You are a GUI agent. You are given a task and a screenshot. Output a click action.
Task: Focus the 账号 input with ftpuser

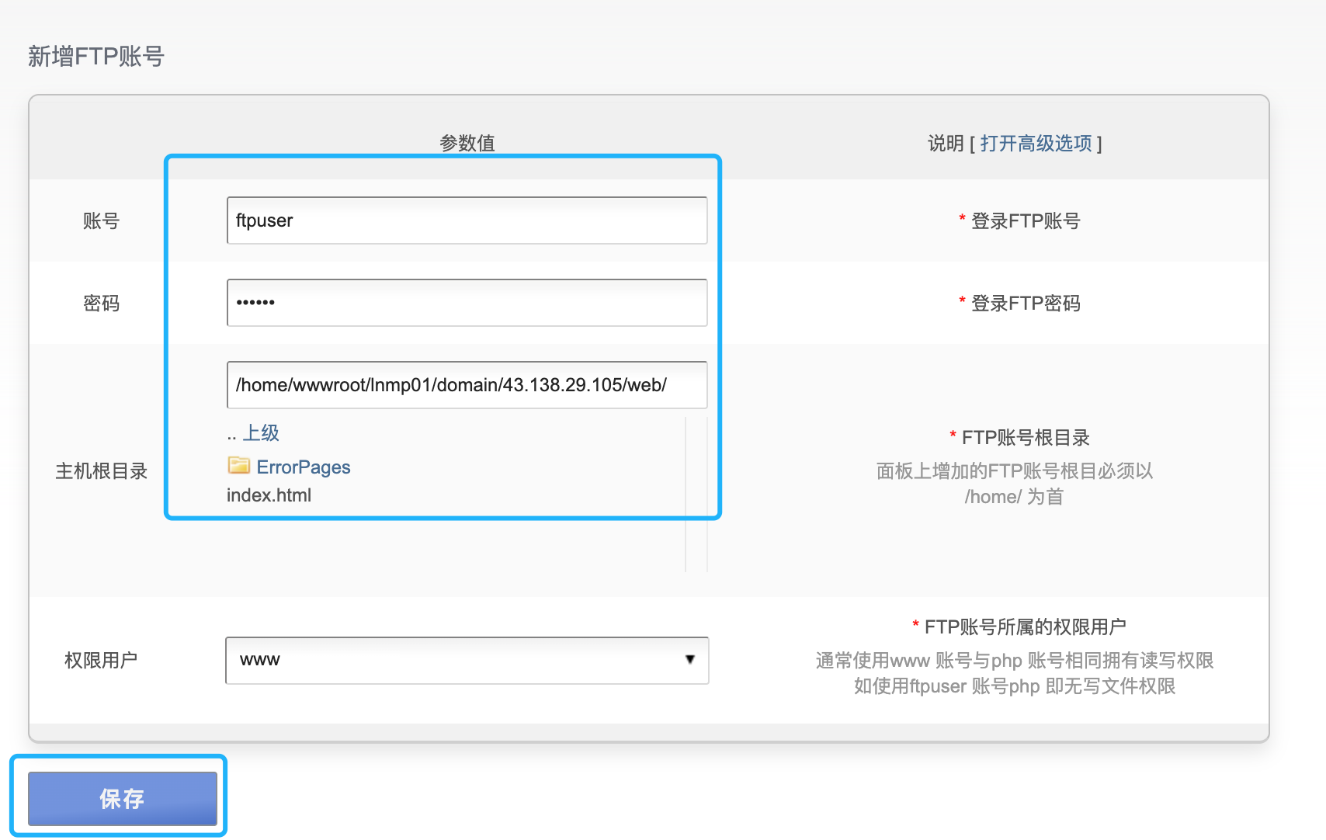467,220
